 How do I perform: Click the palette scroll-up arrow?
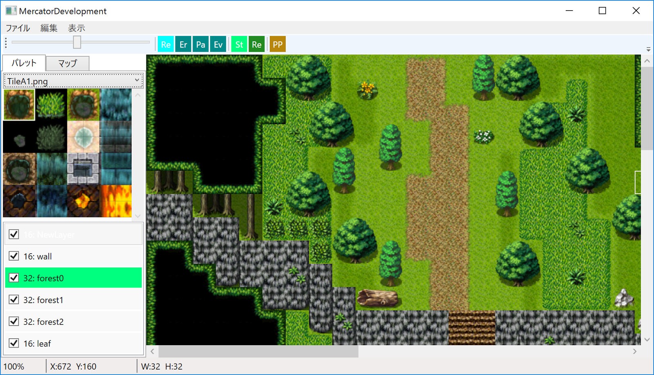pyautogui.click(x=138, y=95)
